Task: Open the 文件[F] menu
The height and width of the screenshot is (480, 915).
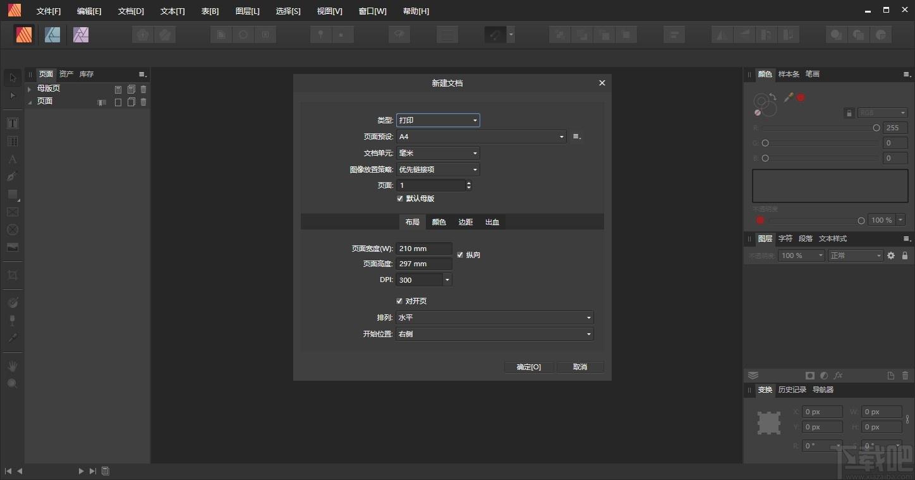Action: (x=49, y=11)
